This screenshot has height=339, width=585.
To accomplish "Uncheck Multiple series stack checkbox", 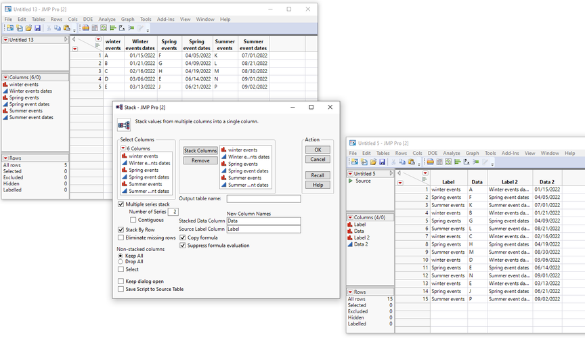I will pos(121,204).
